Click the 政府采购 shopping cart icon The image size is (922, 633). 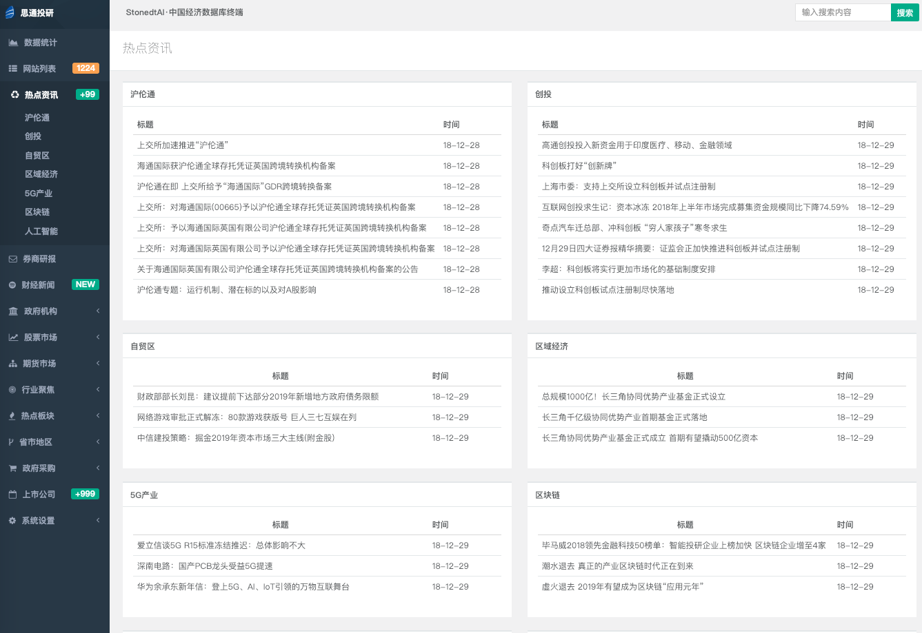[x=12, y=468]
